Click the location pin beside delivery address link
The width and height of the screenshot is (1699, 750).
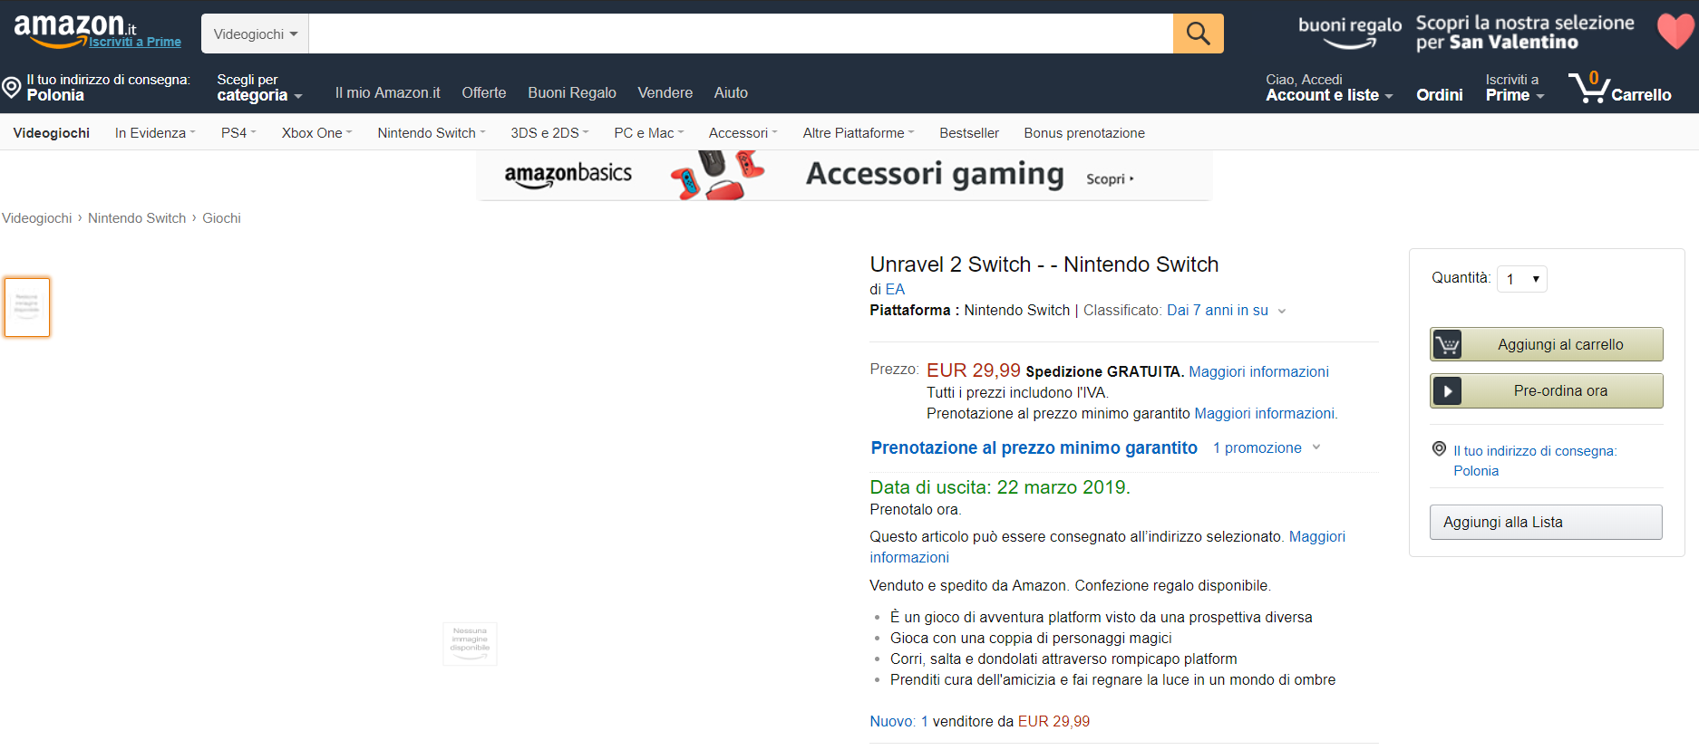pos(1439,448)
